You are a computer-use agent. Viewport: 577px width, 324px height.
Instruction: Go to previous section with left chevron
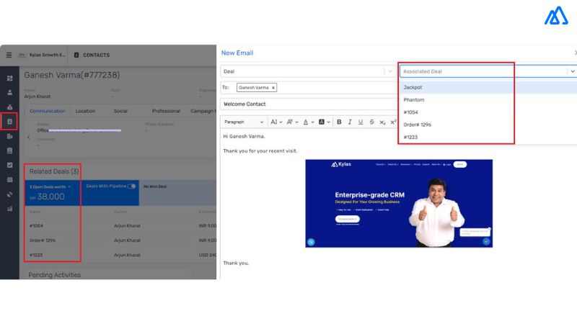coord(29,138)
